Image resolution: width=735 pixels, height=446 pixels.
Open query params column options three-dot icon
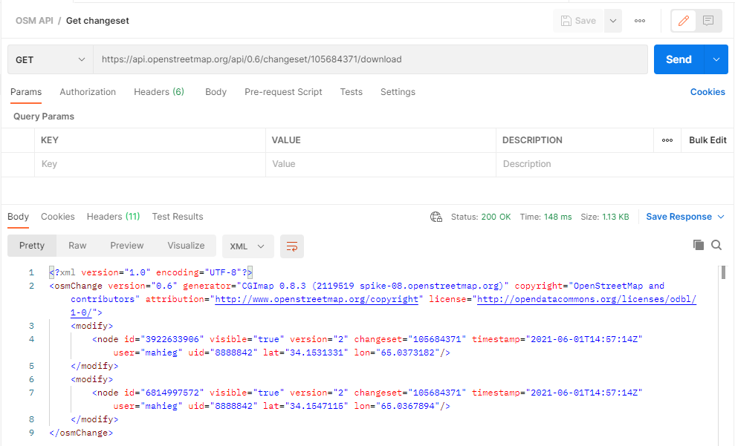(667, 140)
